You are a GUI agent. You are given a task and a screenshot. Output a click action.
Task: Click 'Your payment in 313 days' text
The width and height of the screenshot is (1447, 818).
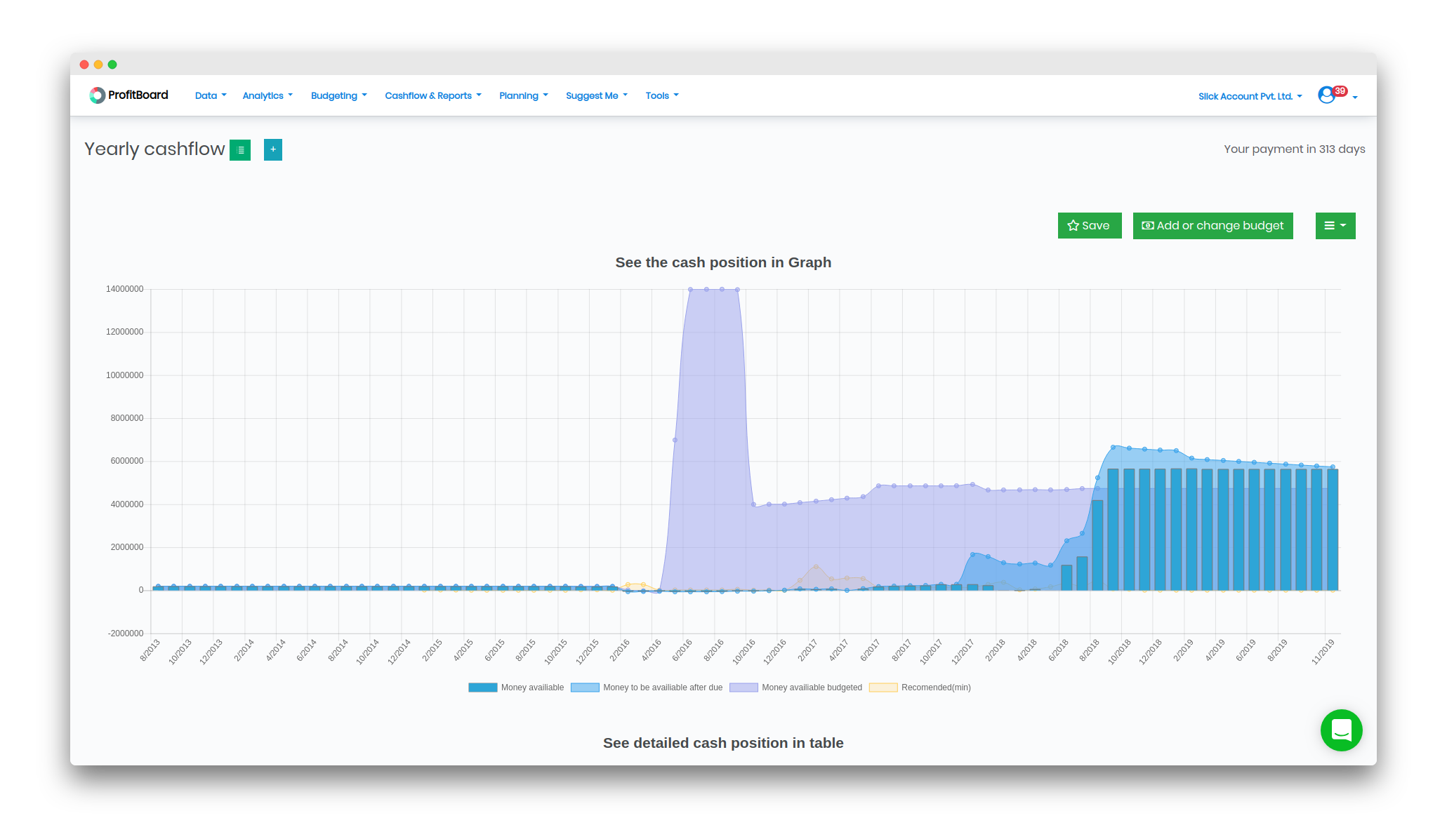click(x=1294, y=149)
